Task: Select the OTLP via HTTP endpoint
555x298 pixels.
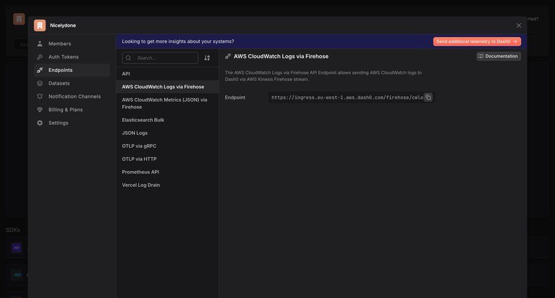Action: click(x=167, y=159)
